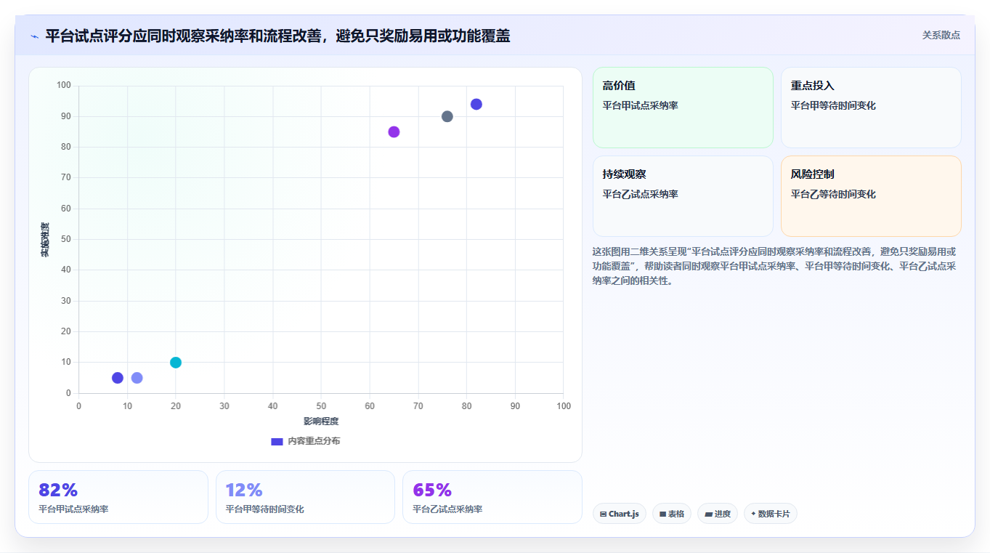Click the 进度 tag
Viewport: 990px width, 553px height.
click(718, 514)
